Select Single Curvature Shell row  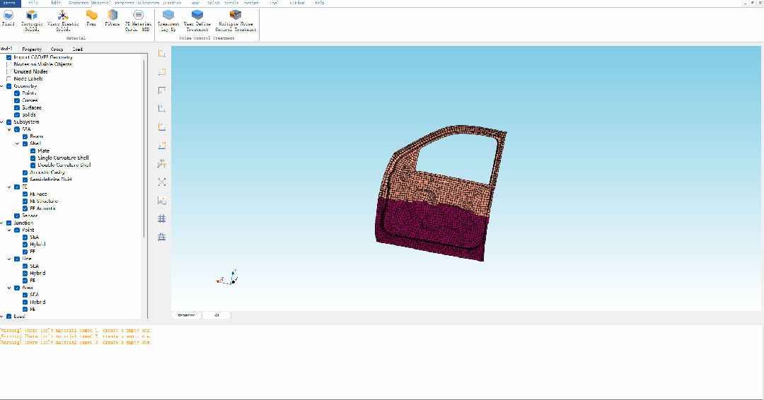tap(64, 158)
